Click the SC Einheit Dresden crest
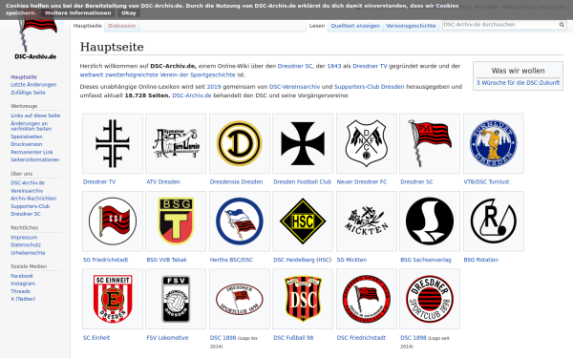Screen dimensions: 573x358 click(x=113, y=299)
